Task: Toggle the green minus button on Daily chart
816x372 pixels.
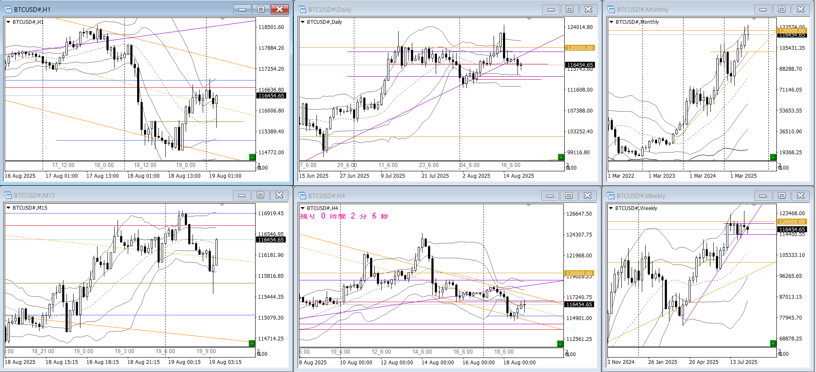Action: click(561, 157)
